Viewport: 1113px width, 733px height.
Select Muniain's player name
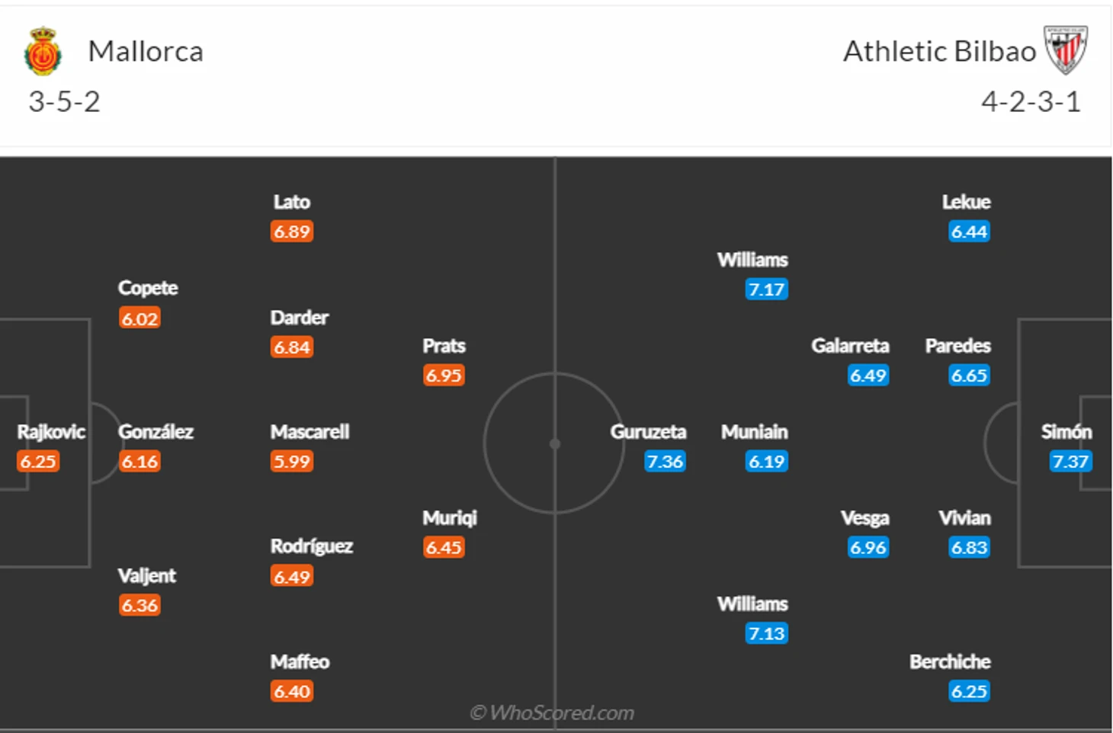[754, 432]
